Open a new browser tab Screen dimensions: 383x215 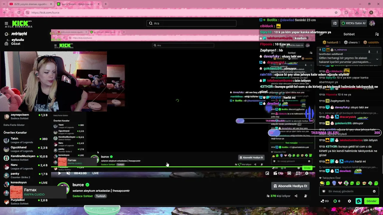(x=106, y=4)
